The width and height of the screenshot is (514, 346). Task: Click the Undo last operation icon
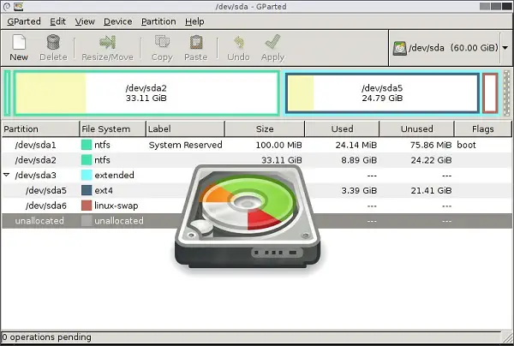coord(239,43)
